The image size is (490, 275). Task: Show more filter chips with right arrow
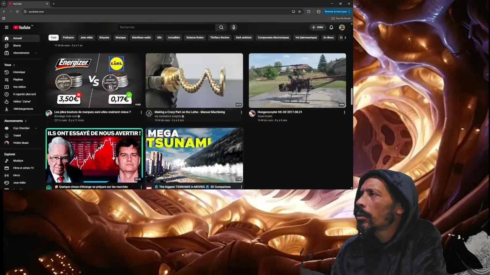[x=345, y=37]
